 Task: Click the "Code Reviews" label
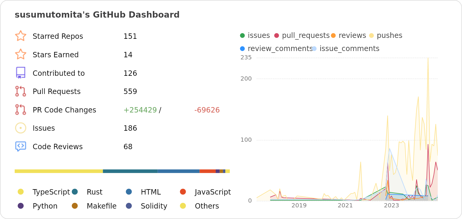(x=58, y=147)
